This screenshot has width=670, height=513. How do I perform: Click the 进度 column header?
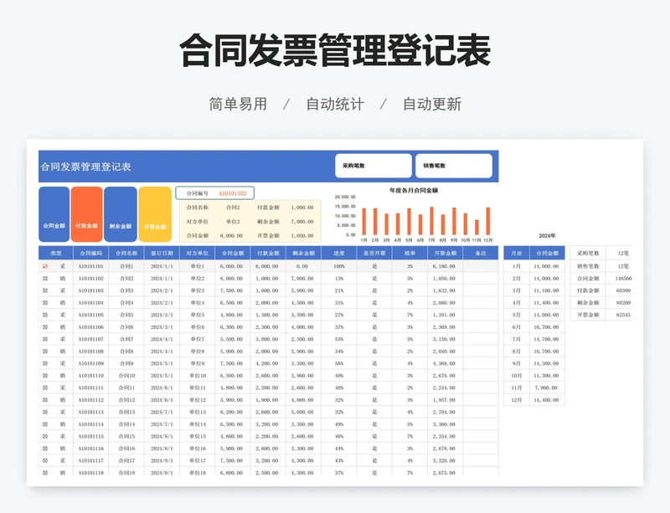pyautogui.click(x=339, y=253)
